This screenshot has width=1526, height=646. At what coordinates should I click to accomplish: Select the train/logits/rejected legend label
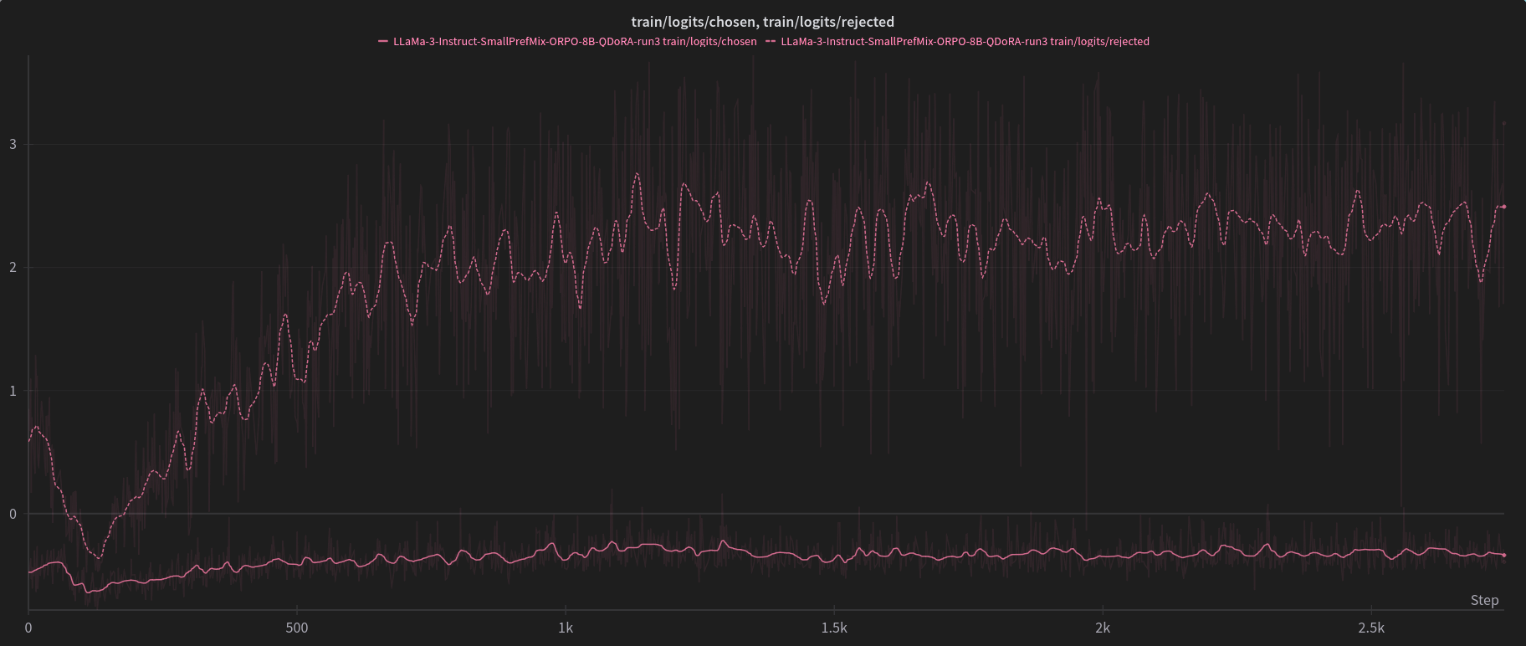[965, 41]
